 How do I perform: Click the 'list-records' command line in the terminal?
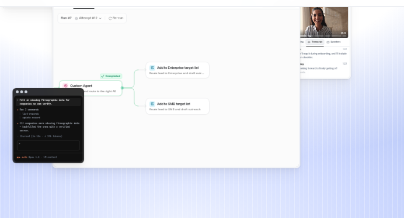pos(30,114)
